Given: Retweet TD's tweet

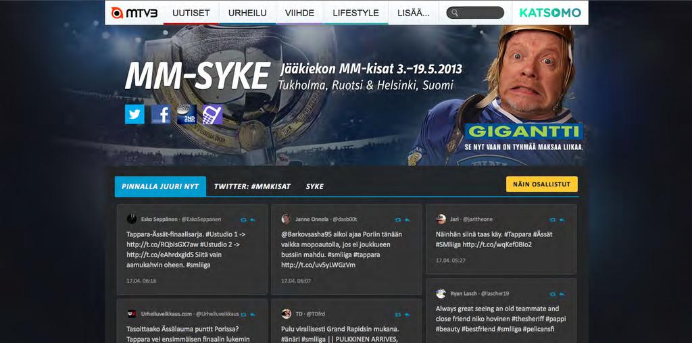Looking at the screenshot, I should pos(397,315).
